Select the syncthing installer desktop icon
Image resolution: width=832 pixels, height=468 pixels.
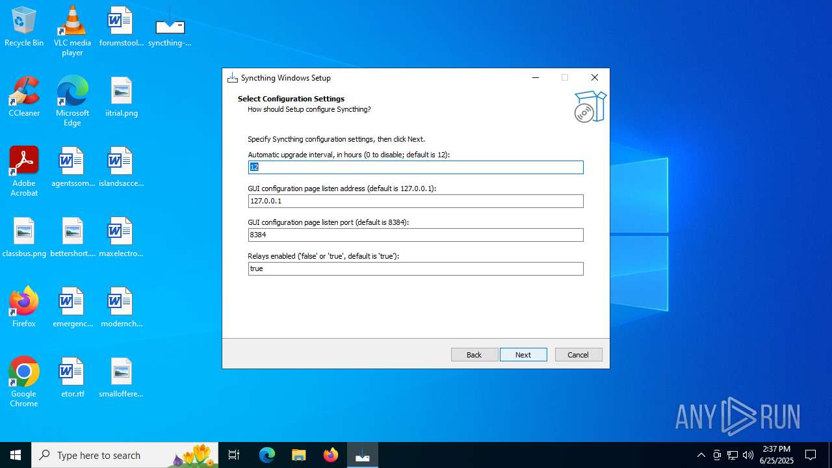pyautogui.click(x=170, y=27)
